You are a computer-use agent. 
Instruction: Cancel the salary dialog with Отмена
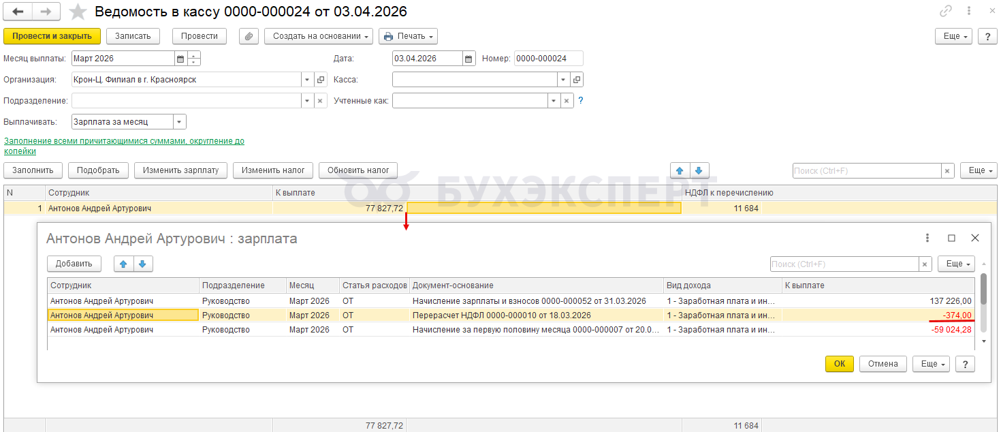click(883, 364)
